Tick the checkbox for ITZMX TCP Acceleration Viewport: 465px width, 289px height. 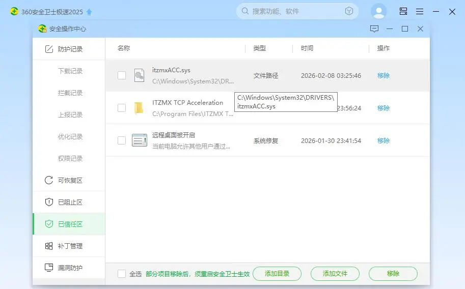pyautogui.click(x=122, y=108)
